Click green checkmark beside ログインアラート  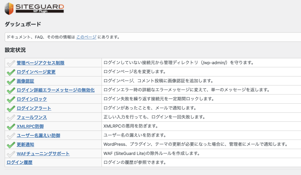11,108
